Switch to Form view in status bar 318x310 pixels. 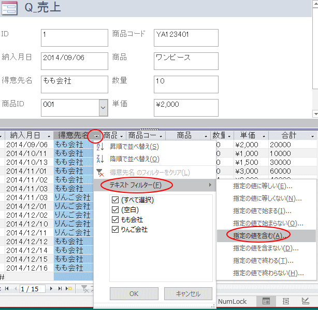(266, 301)
